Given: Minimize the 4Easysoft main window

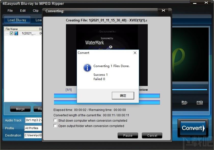Looking at the screenshot, I should (195, 3).
